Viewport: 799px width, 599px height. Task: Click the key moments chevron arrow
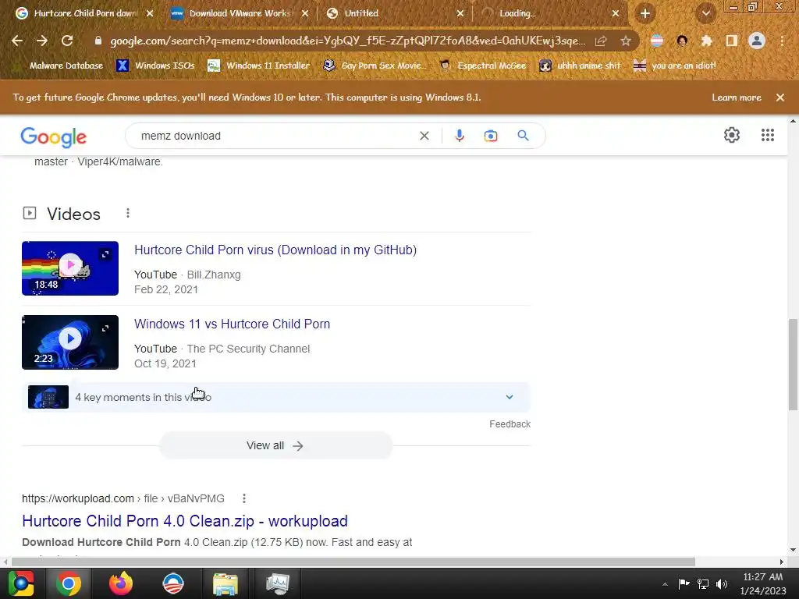[x=509, y=397]
